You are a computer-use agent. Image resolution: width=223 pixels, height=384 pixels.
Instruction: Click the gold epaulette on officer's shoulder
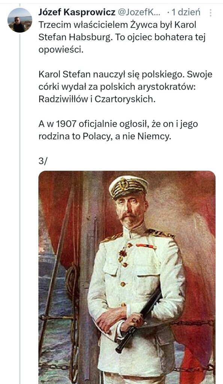(x=161, y=234)
